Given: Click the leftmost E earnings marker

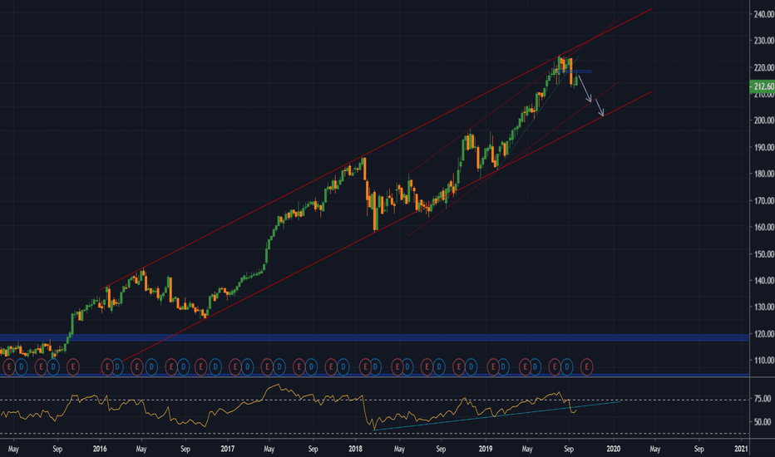Looking at the screenshot, I should tap(8, 366).
